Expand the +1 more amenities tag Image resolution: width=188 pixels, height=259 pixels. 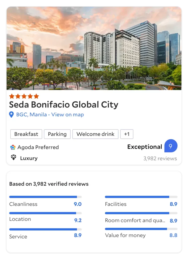[x=127, y=134]
